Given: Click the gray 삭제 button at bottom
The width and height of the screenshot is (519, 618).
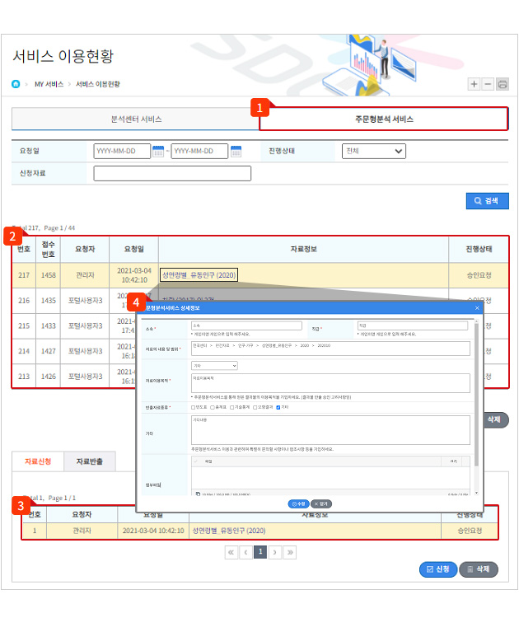Looking at the screenshot, I should pyautogui.click(x=479, y=569).
